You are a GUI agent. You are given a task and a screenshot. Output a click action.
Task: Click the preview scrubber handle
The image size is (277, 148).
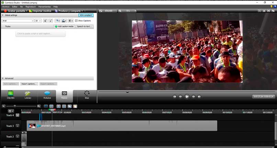click(128, 92)
